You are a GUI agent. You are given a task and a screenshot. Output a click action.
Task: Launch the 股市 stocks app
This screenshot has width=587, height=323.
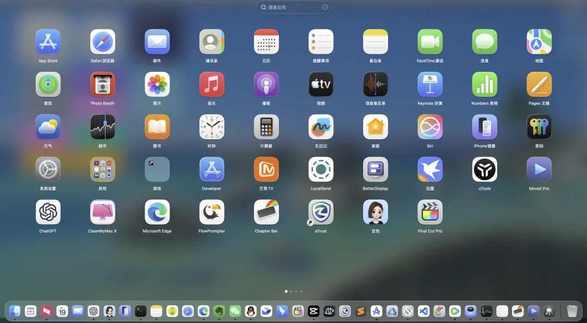click(103, 127)
